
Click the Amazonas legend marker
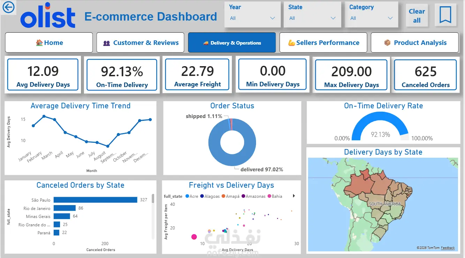243,196
